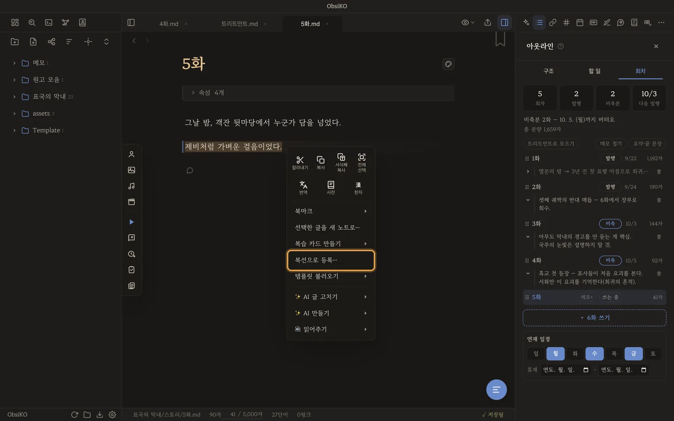Viewport: 674px width, 421px height.
Task: Toggle Friday (금) in serial schedule
Action: [x=634, y=354]
